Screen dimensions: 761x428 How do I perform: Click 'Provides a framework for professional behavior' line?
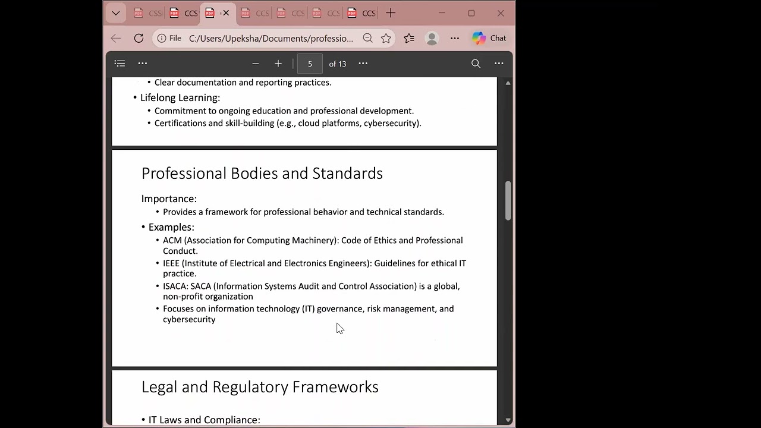point(303,212)
